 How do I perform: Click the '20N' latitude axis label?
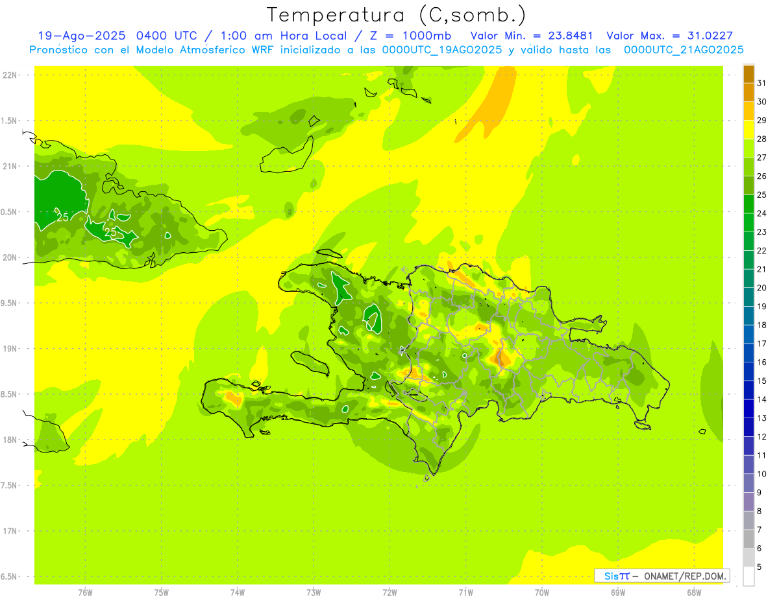pos(10,257)
